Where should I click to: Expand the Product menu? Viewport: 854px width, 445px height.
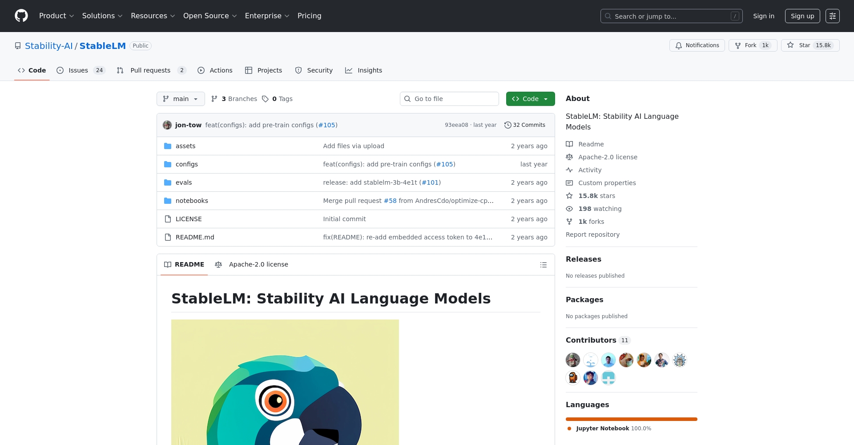pos(56,16)
